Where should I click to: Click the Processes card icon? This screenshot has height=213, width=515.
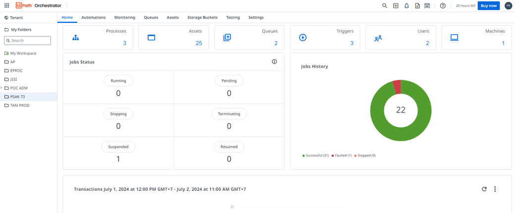(76, 38)
